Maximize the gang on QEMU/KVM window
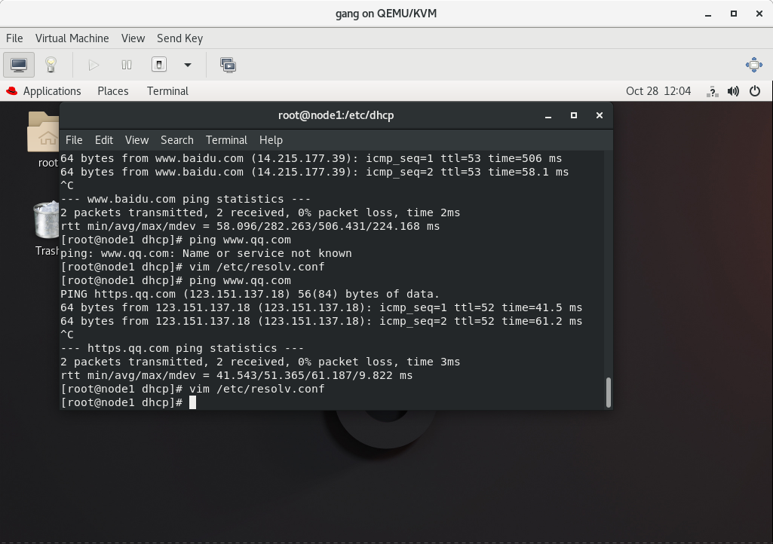The image size is (773, 544). (x=734, y=14)
